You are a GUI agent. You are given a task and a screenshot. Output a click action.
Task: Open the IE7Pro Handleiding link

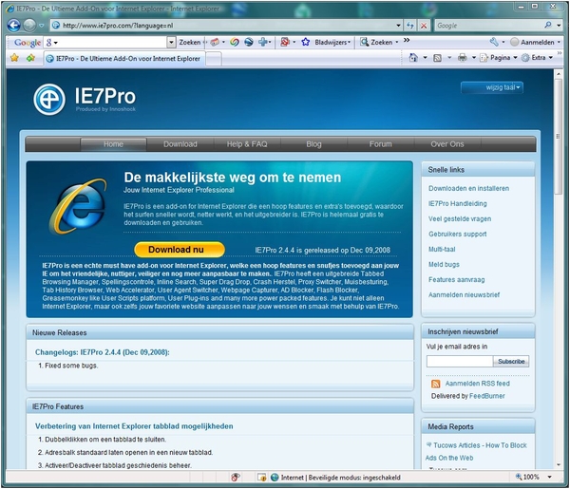pos(457,204)
